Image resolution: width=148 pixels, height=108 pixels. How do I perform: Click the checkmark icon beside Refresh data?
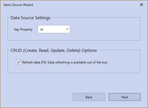18,62
